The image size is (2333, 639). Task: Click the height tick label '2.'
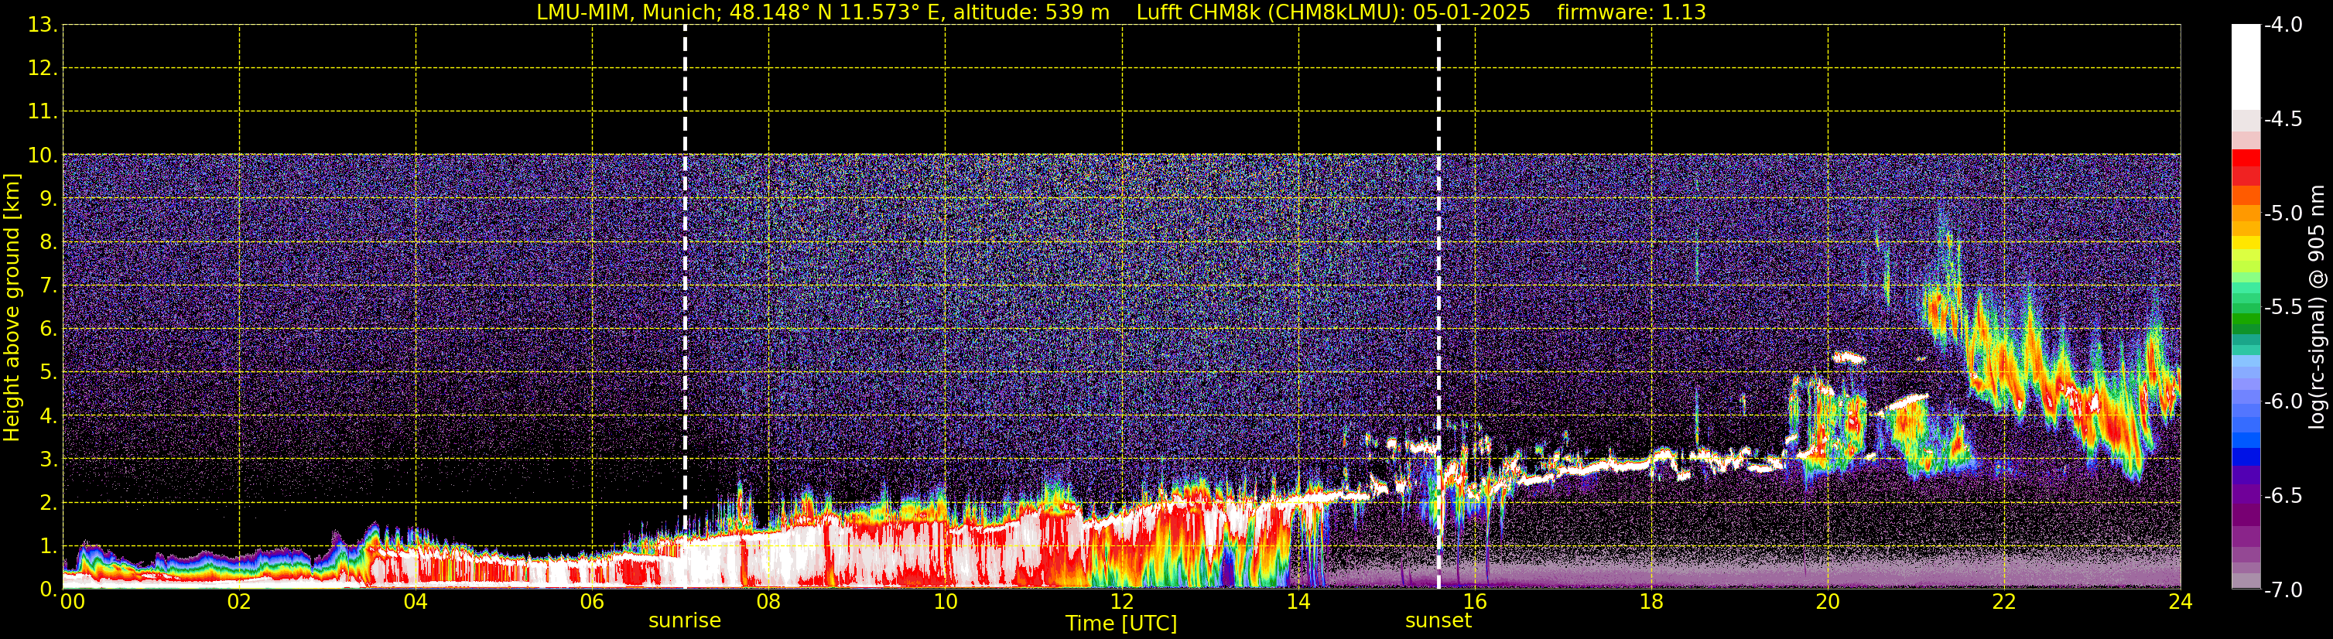point(48,504)
